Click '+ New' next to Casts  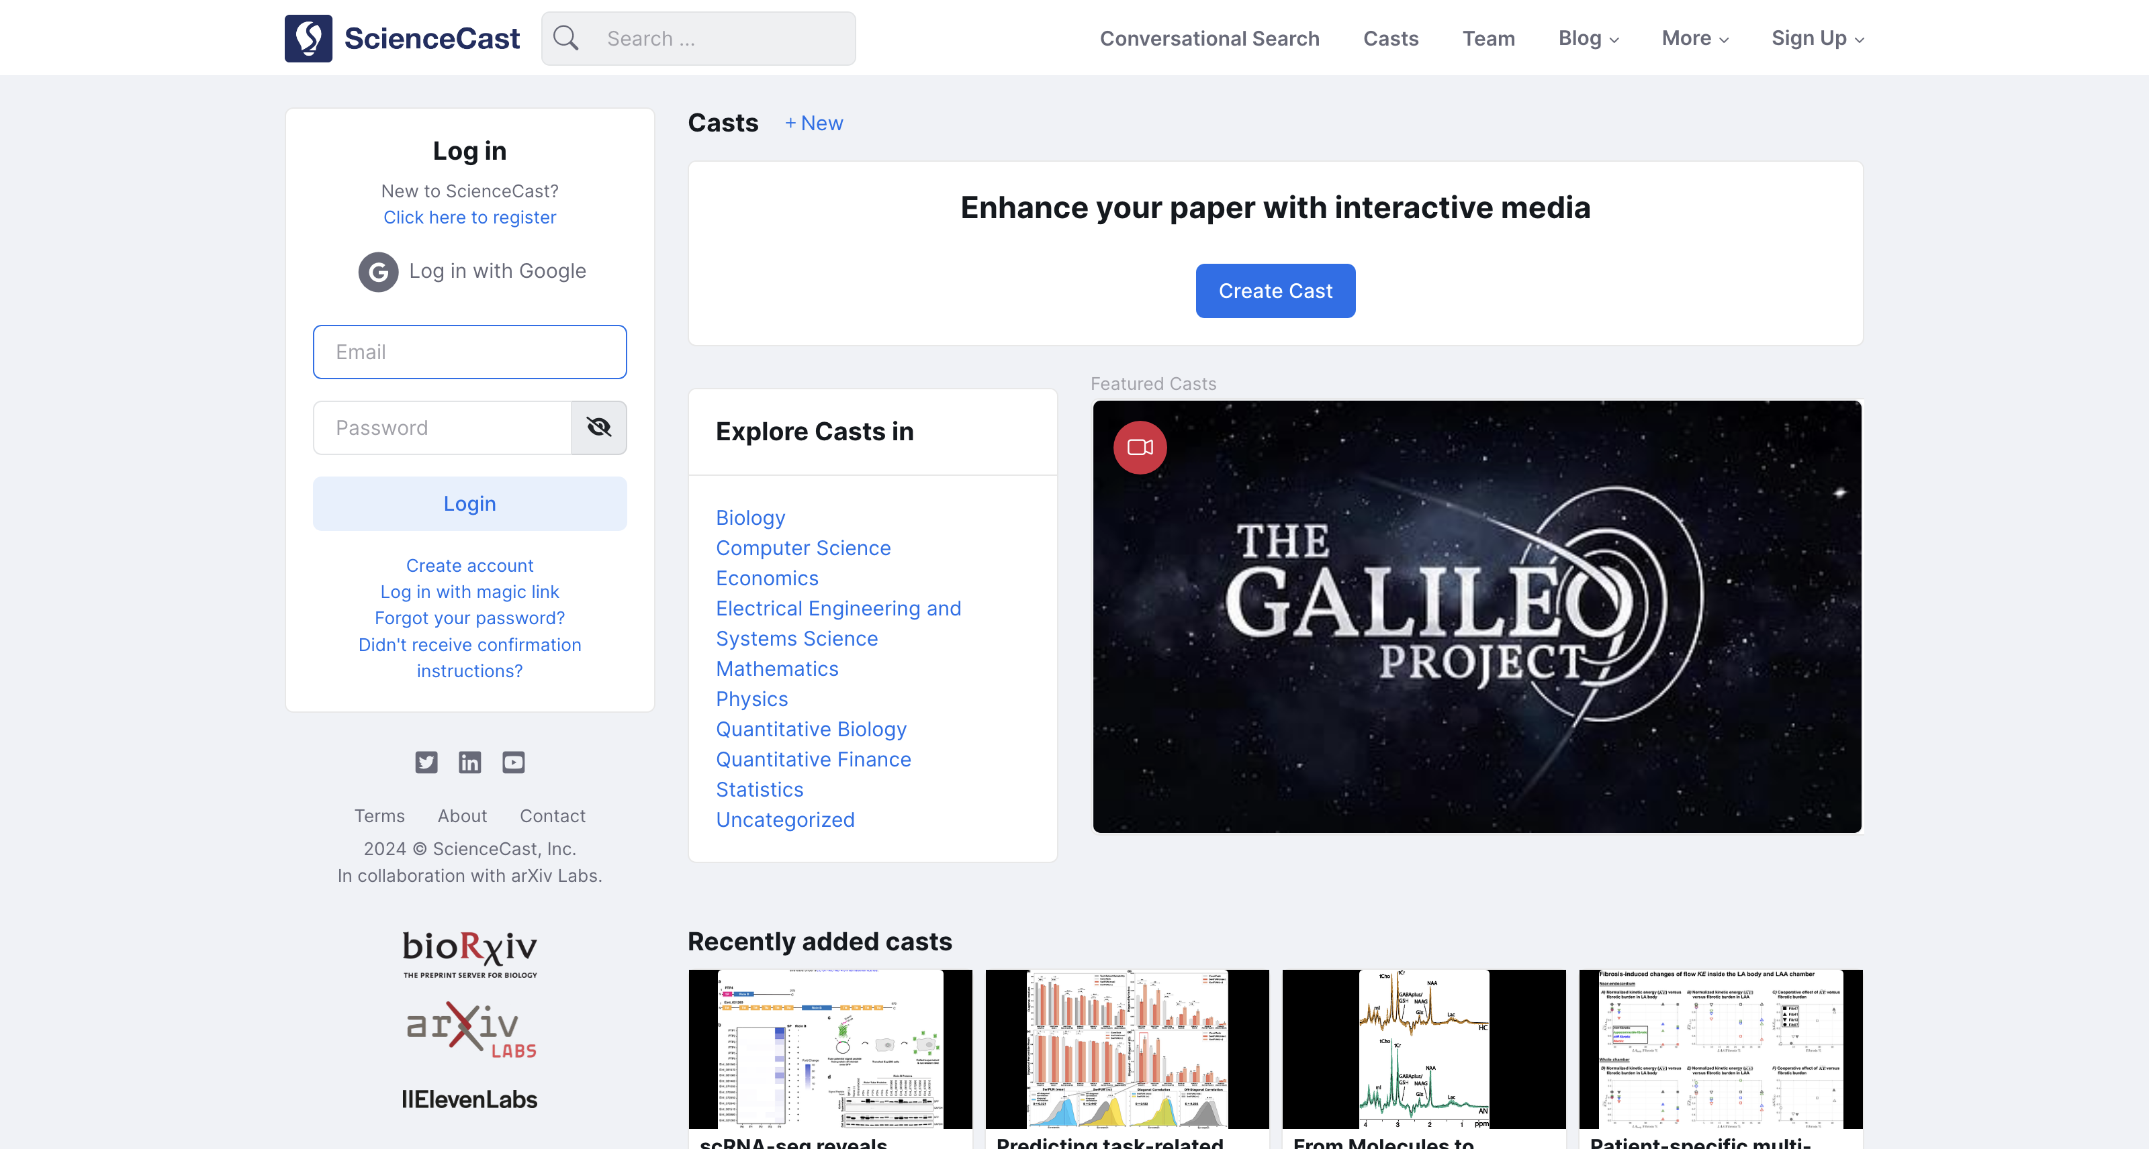813,123
